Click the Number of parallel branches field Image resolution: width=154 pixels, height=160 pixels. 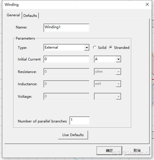pyautogui.click(x=79, y=121)
